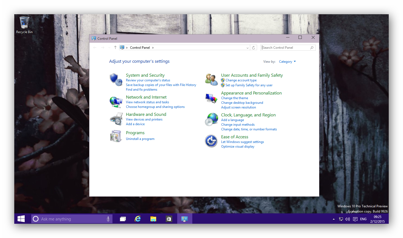This screenshot has width=403, height=238.
Task: Open the Programs disc box icon
Action: pos(116,136)
